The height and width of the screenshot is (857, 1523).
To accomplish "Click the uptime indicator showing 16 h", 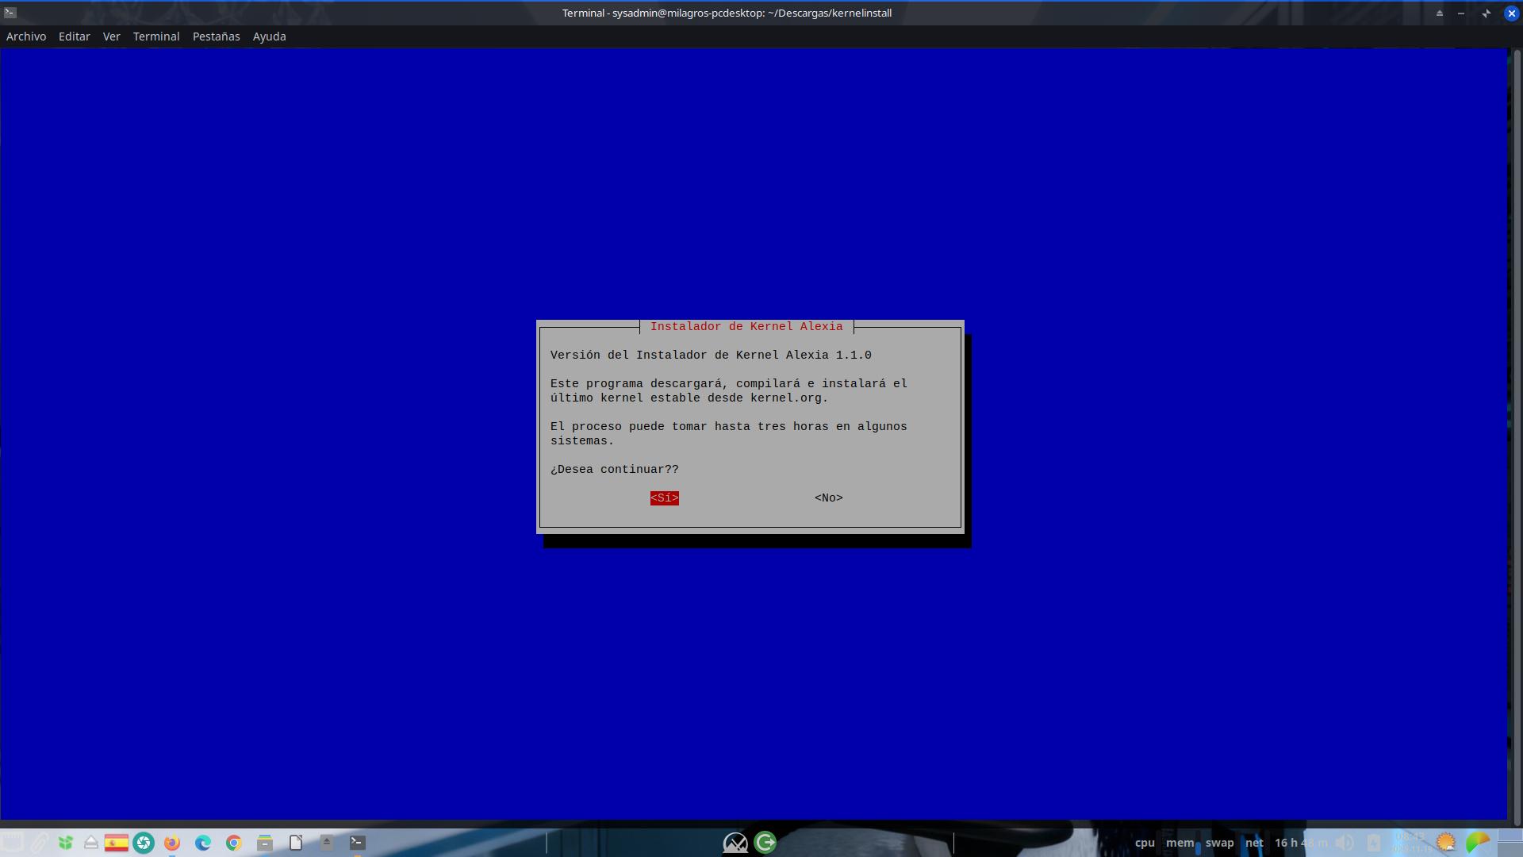I will pyautogui.click(x=1301, y=843).
